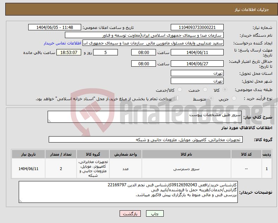The image size is (278, 223).
Task: Click the اطلاعات کالاهای مورد نیاز section title
Action: [x=247, y=128]
